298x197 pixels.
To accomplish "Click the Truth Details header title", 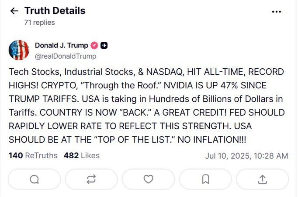I will [55, 10].
